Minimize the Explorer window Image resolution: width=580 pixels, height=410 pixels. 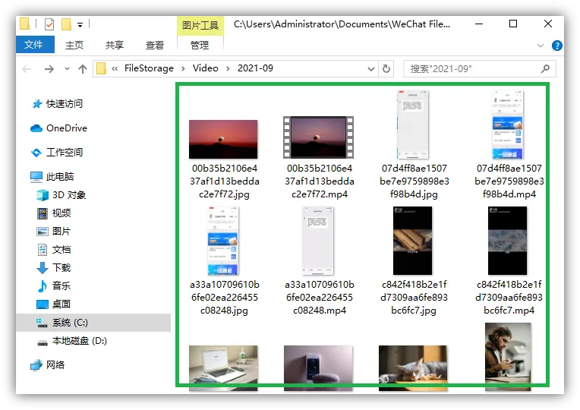point(479,24)
